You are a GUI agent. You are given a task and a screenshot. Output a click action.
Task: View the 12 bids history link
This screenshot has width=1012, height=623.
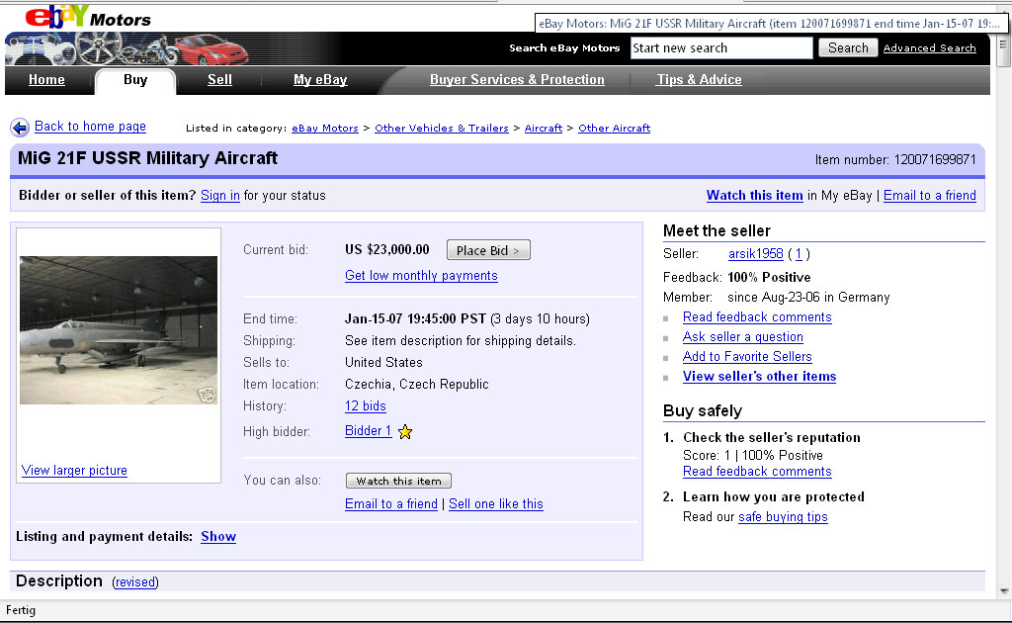pos(366,406)
